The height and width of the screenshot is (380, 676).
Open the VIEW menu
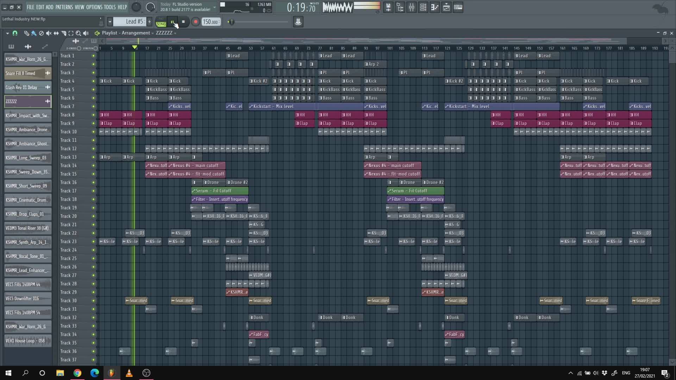pos(80,7)
